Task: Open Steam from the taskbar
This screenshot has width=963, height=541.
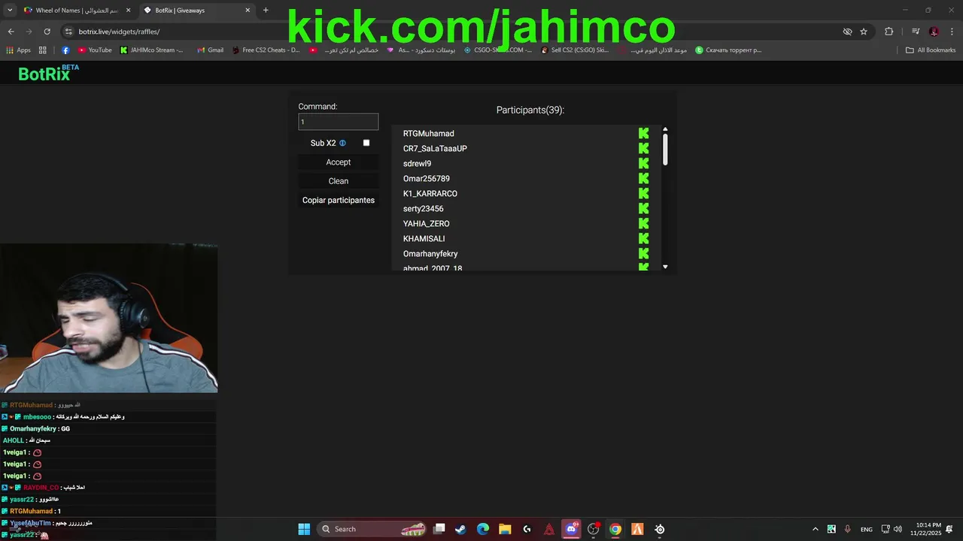Action: coord(460,529)
